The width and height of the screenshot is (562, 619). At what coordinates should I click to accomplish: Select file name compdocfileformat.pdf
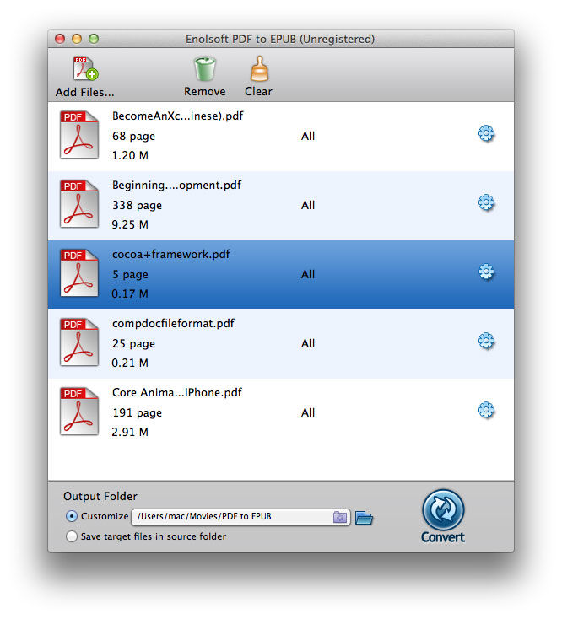[x=173, y=323]
